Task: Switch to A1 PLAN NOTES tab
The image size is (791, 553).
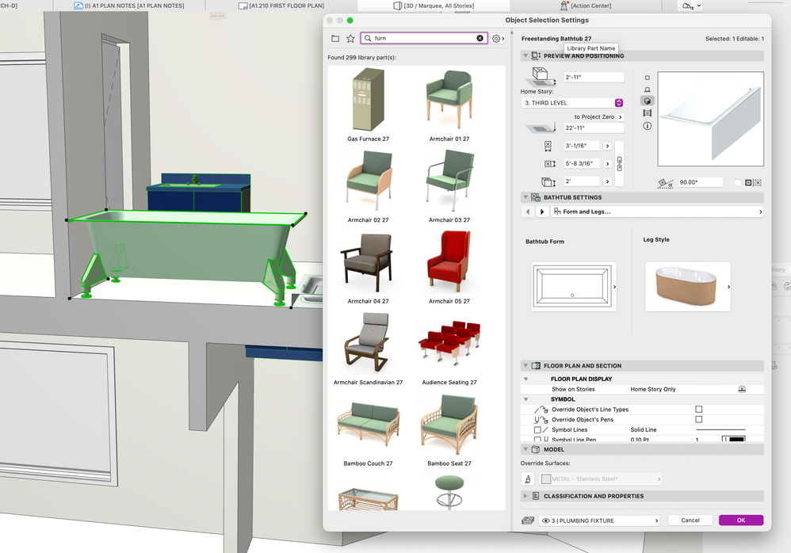Action: click(130, 6)
